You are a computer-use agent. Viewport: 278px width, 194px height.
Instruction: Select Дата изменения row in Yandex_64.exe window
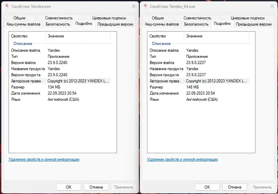[199, 93]
